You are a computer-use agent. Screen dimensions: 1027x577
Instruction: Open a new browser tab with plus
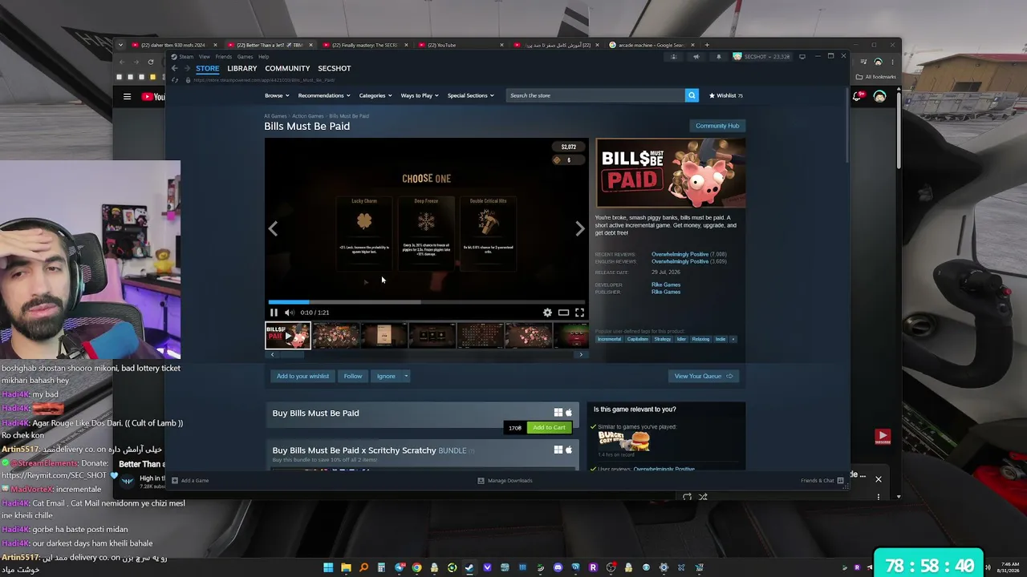[x=706, y=45]
